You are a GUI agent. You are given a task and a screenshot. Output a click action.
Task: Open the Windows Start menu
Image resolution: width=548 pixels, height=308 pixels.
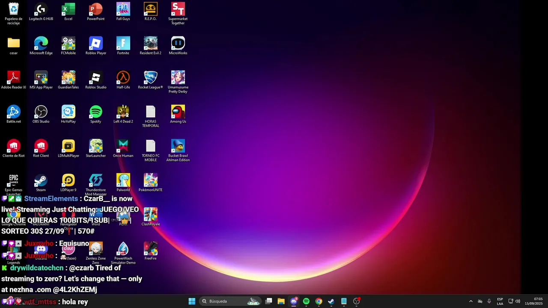click(192, 301)
